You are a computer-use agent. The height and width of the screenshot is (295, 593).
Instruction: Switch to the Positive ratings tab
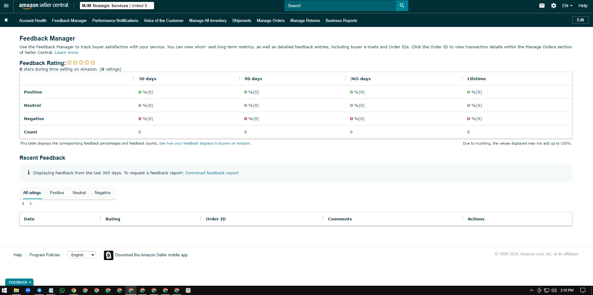pyautogui.click(x=57, y=193)
